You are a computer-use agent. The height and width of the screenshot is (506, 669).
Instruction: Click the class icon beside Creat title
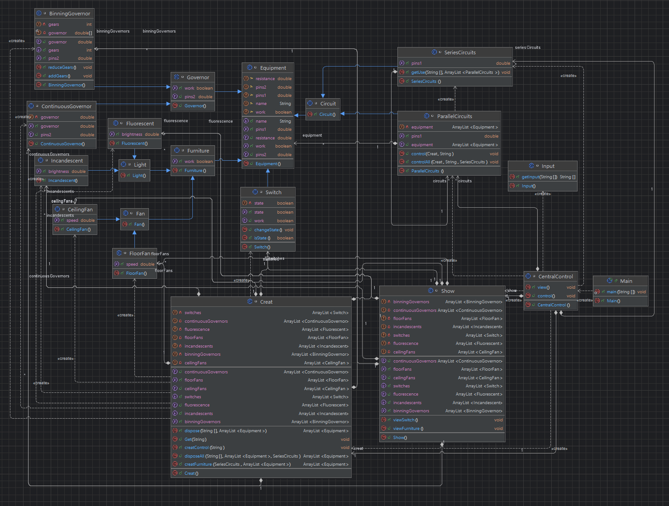coord(250,302)
